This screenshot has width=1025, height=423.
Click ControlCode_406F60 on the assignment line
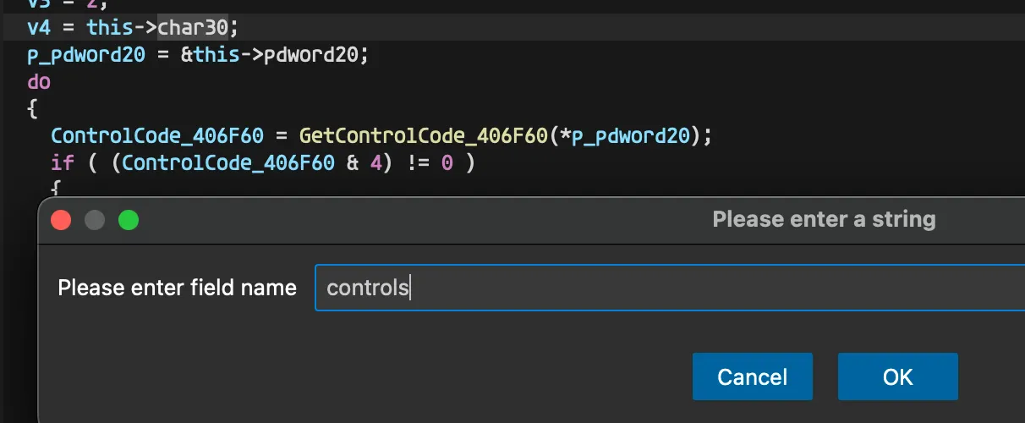157,136
